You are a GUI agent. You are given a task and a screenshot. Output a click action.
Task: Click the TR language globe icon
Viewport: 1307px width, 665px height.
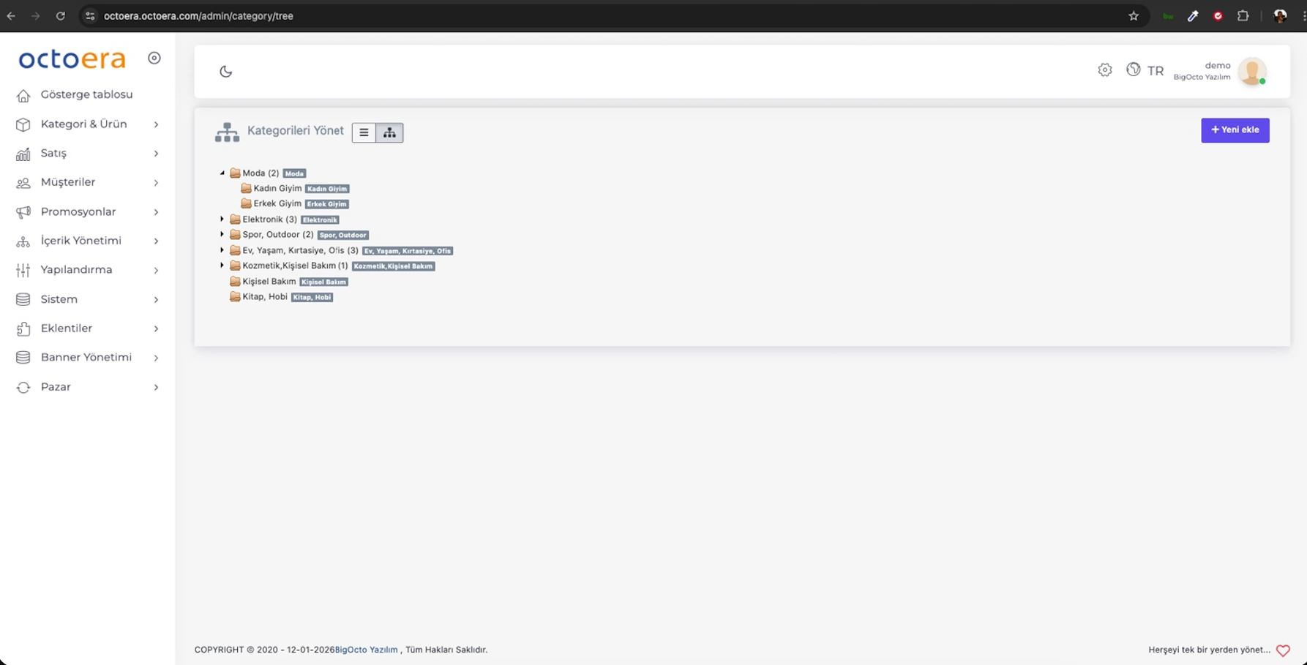tap(1134, 69)
